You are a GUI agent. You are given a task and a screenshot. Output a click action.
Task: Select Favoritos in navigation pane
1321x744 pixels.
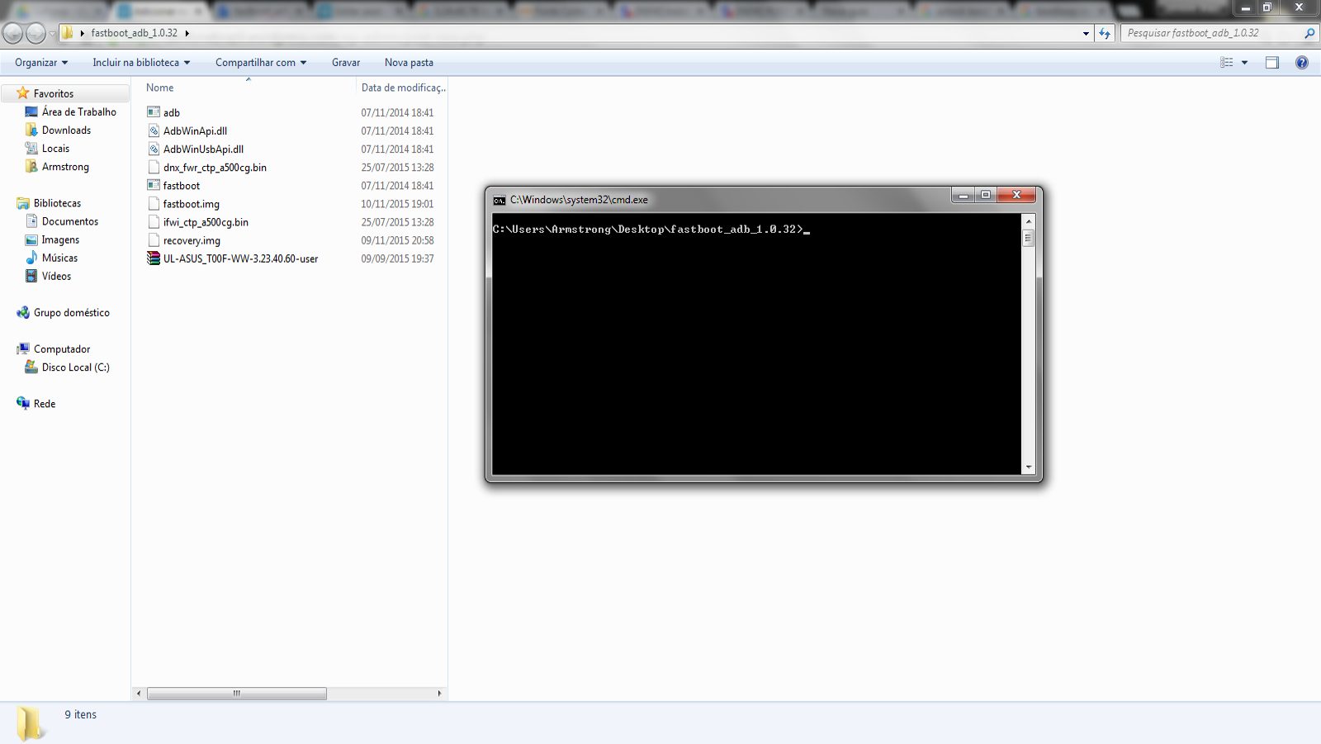tap(54, 94)
